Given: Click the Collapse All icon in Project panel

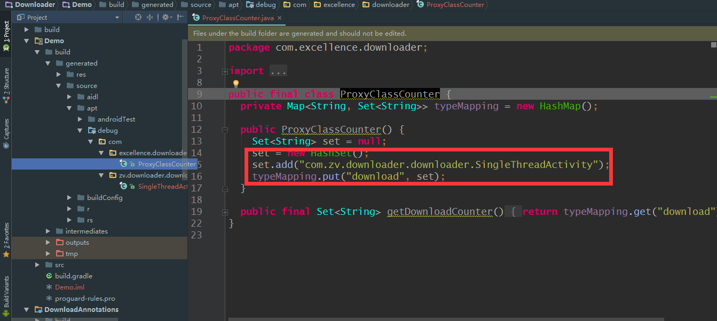Looking at the screenshot, I should coord(150,18).
